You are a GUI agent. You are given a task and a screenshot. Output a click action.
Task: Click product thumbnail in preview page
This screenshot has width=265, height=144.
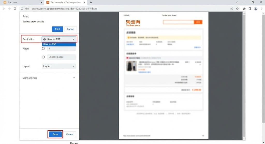point(131,66)
